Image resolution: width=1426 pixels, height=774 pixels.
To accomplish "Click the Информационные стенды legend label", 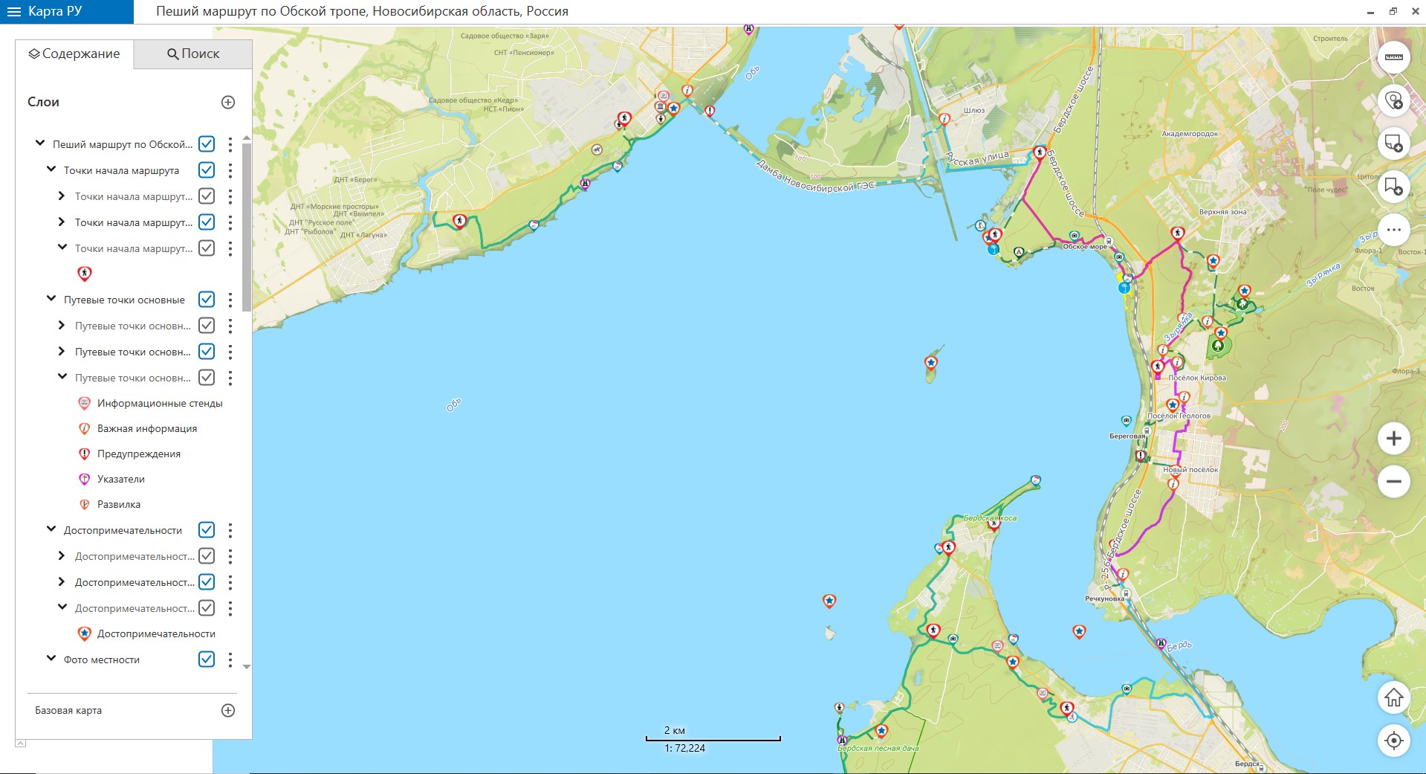I will [160, 403].
